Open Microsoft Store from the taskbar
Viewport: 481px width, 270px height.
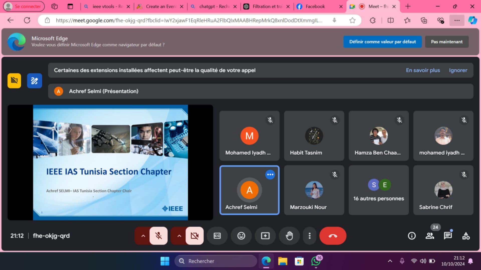coord(299,261)
